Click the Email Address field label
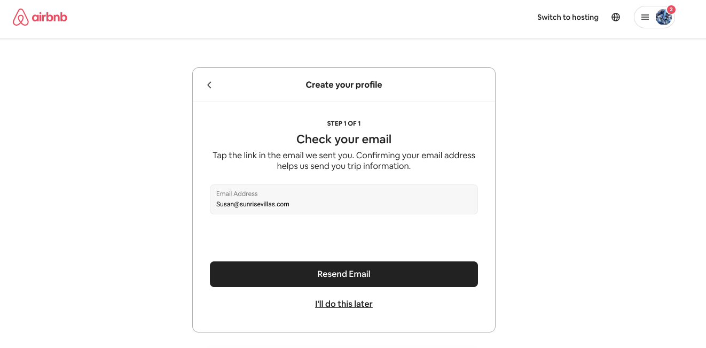 tap(237, 194)
